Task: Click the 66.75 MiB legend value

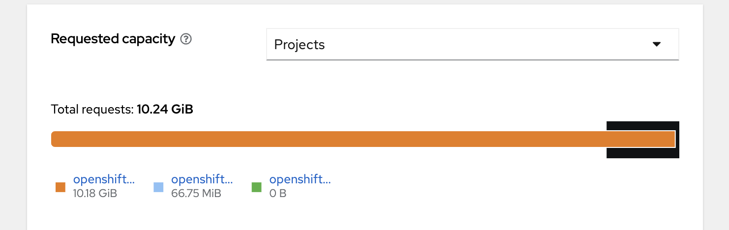Action: [196, 193]
